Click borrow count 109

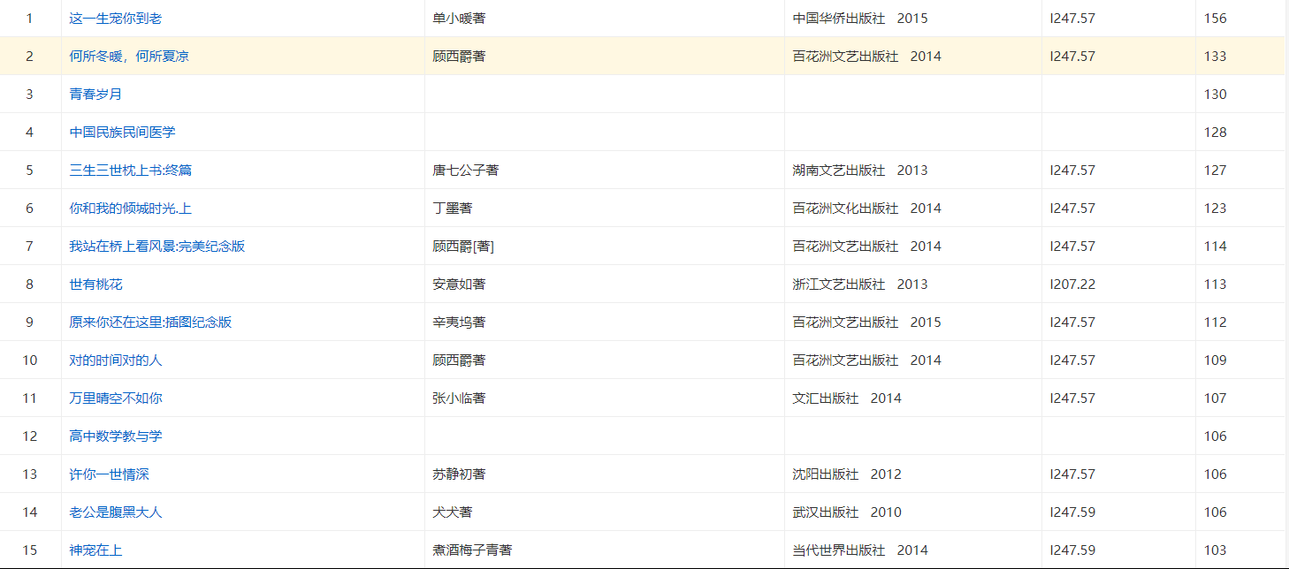1216,360
